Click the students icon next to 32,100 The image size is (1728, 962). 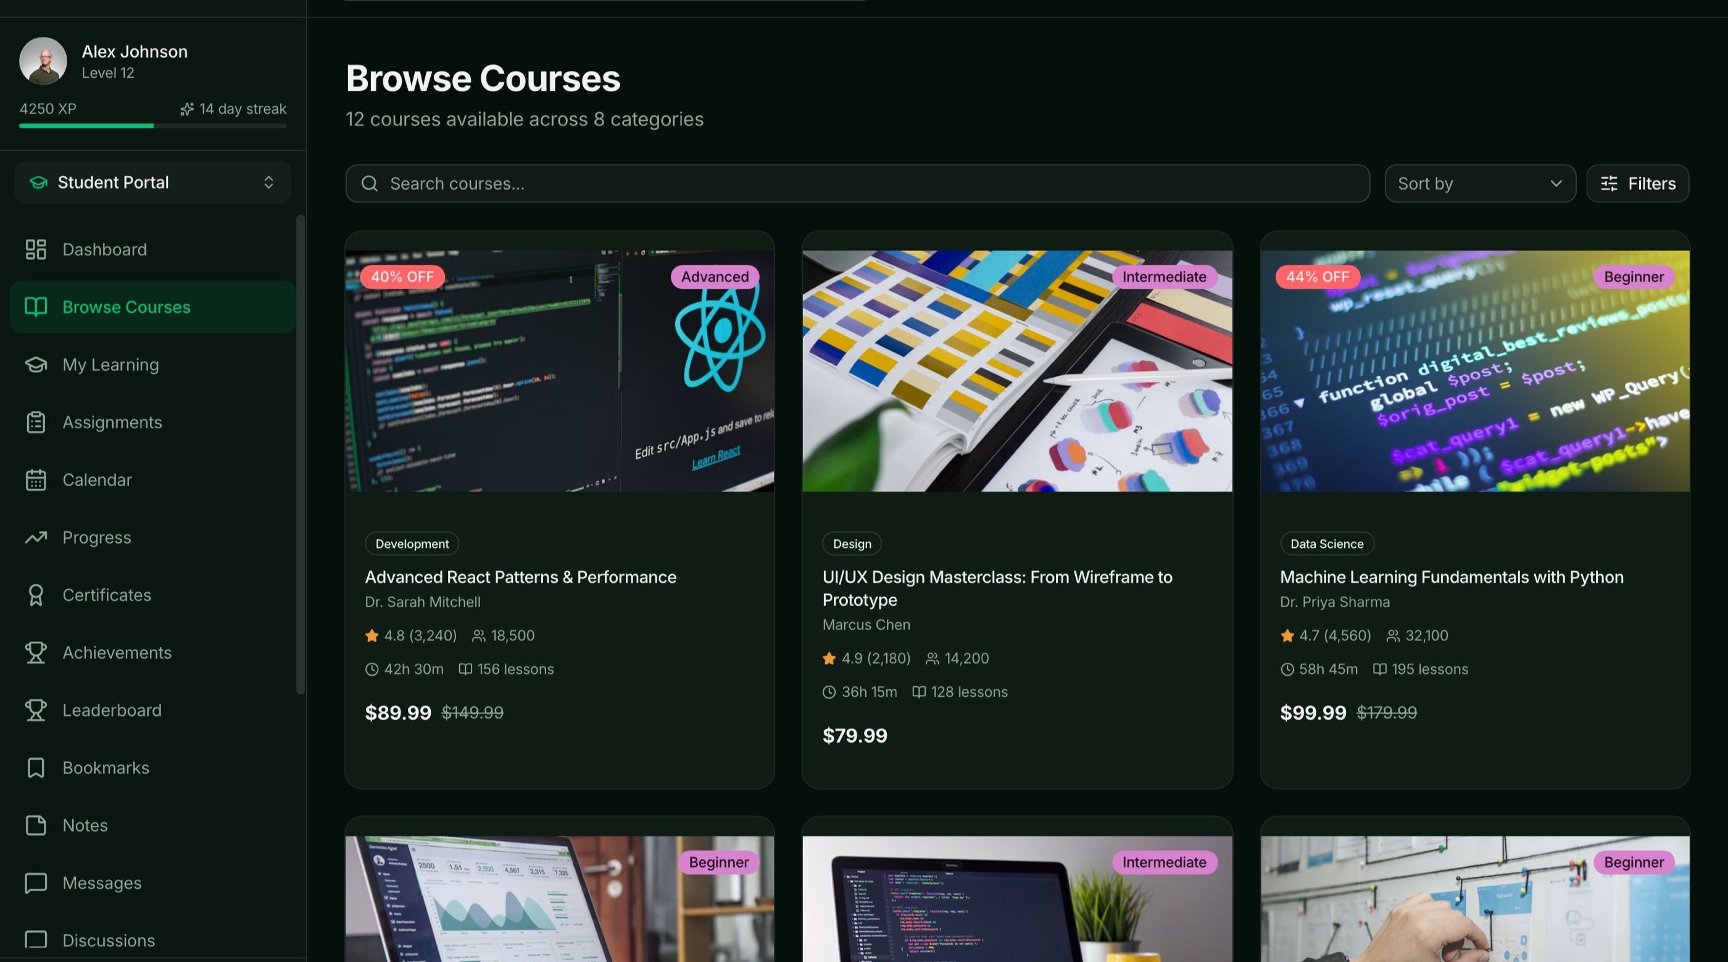click(x=1394, y=636)
